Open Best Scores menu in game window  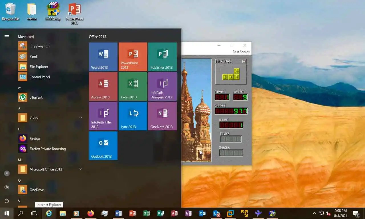tap(241, 52)
